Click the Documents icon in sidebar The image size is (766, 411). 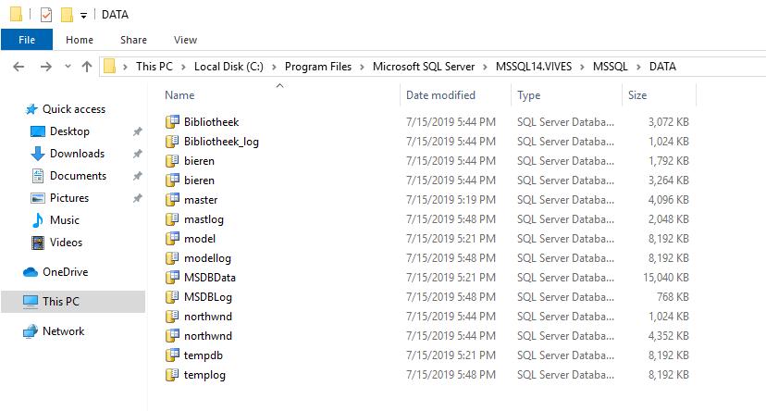point(38,176)
